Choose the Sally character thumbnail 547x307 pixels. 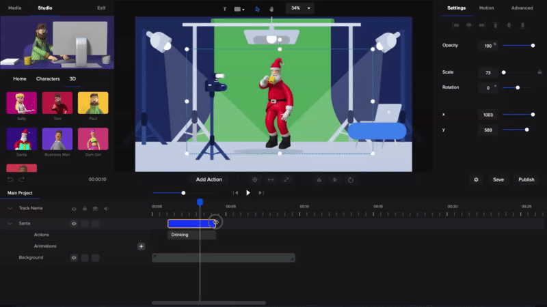[x=22, y=103]
